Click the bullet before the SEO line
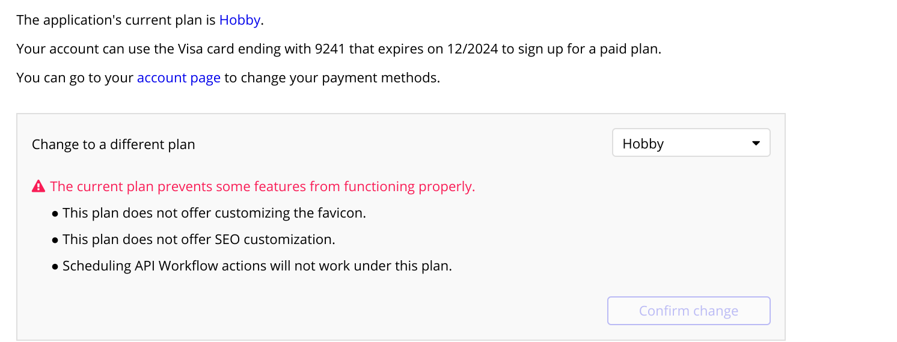Viewport: 897px width, 342px height. (x=55, y=240)
